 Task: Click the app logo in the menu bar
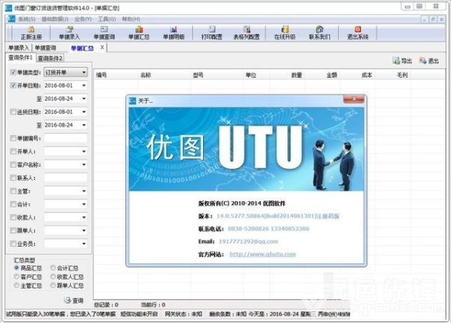tap(11, 19)
